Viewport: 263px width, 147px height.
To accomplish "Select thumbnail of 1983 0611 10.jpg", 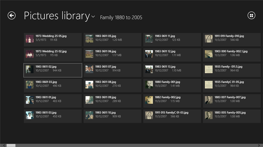I will pyautogui.click(x=89, y=115).
